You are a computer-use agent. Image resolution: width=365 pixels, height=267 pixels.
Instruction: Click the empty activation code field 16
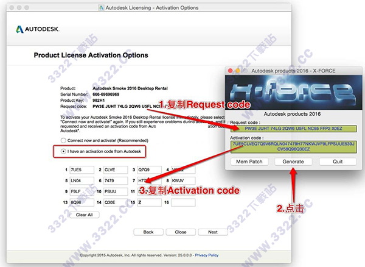183,202
